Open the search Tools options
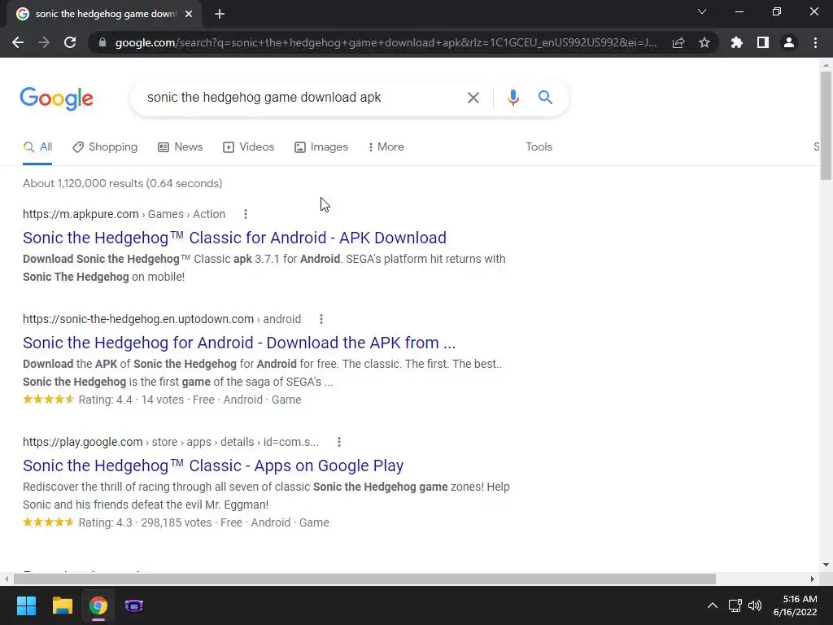 tap(539, 146)
